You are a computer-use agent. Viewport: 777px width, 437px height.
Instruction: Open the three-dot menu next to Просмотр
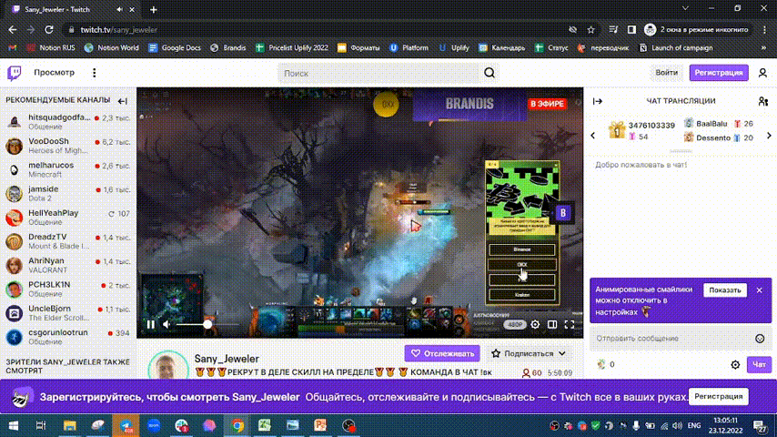tap(94, 73)
